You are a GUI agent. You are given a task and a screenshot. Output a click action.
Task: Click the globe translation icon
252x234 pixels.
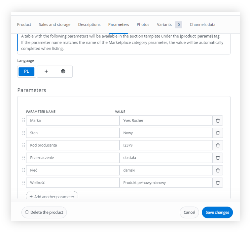pyautogui.click(x=63, y=71)
